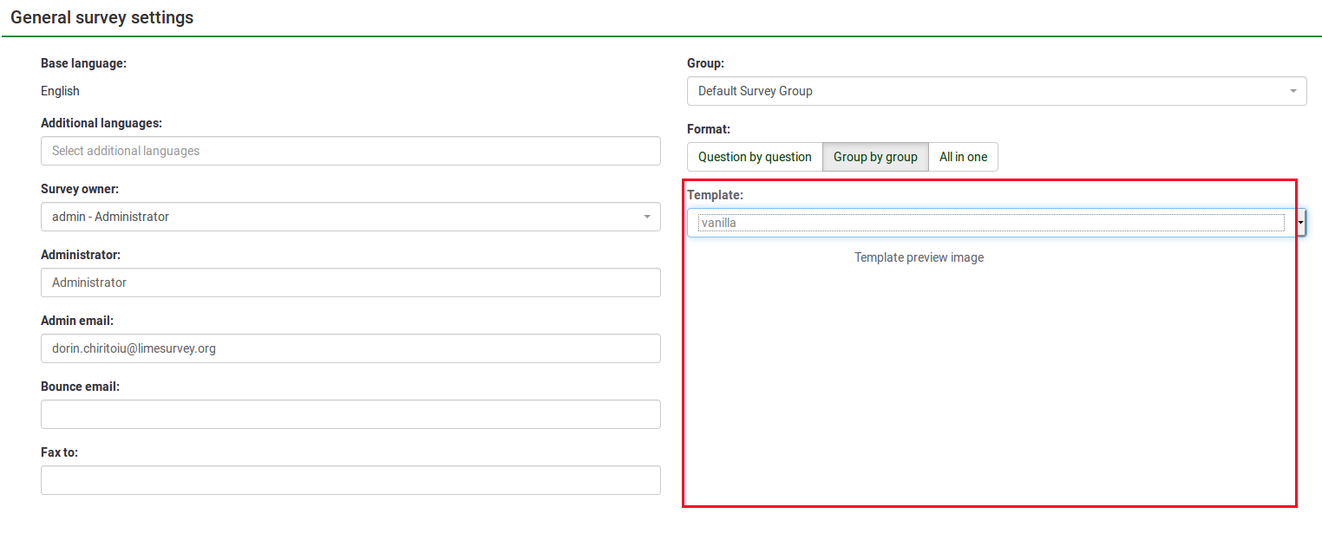
Task: Click the General survey settings heading
Action: pos(102,17)
